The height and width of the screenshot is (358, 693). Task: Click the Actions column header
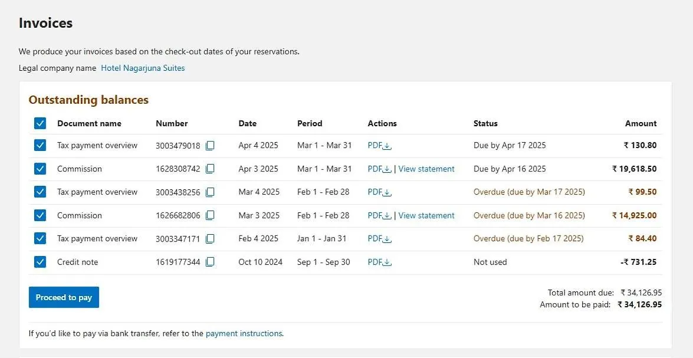pyautogui.click(x=382, y=124)
